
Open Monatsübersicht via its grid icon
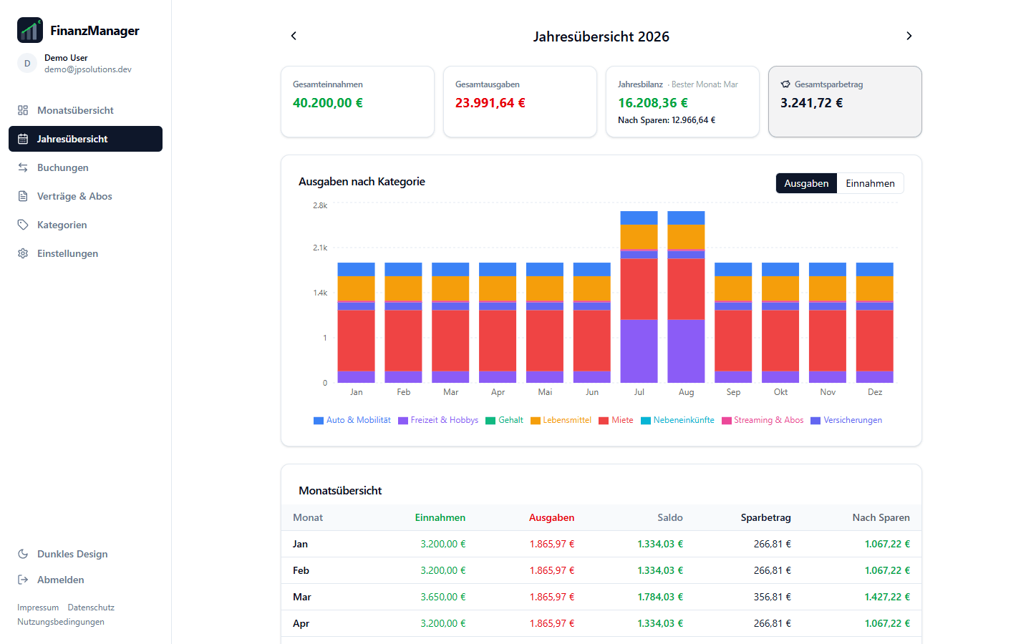click(23, 110)
